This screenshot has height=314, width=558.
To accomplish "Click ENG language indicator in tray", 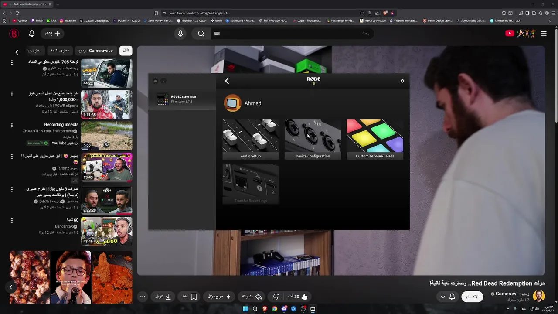I will (x=523, y=309).
